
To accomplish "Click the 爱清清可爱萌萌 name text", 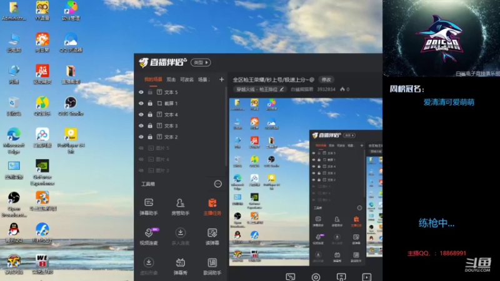I will pos(449,102).
